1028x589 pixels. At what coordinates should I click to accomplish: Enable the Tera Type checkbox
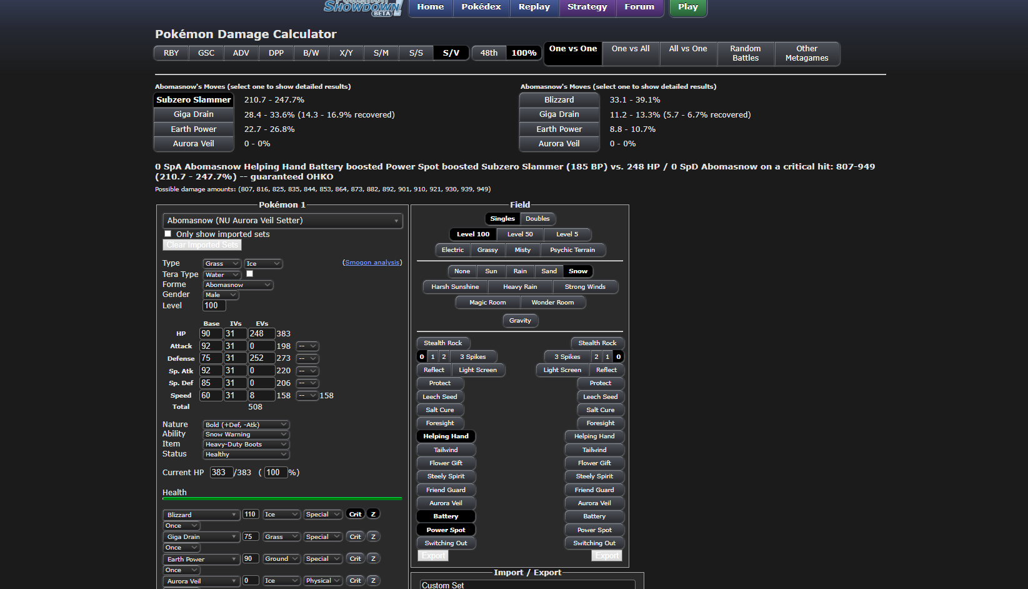(250, 274)
